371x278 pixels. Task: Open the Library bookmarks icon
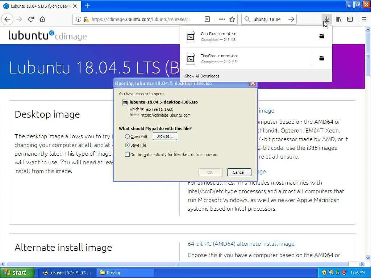click(x=338, y=19)
